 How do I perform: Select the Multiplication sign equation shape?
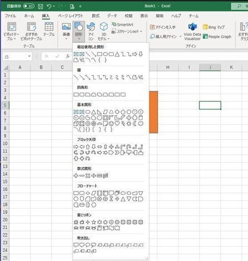point(88,175)
